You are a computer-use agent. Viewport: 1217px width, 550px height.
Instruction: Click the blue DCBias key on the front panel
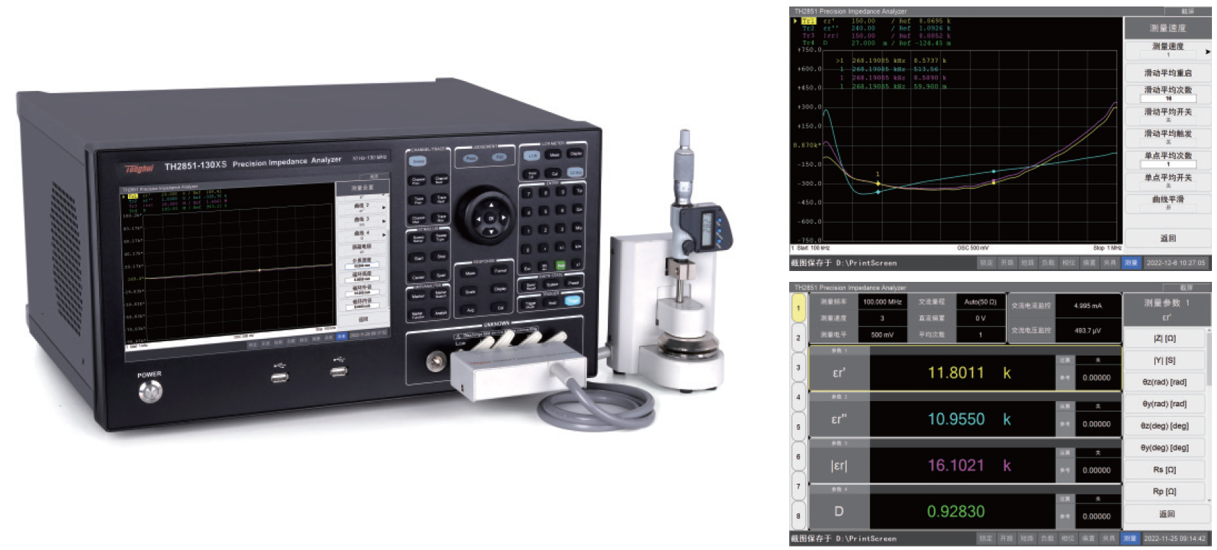tap(575, 172)
